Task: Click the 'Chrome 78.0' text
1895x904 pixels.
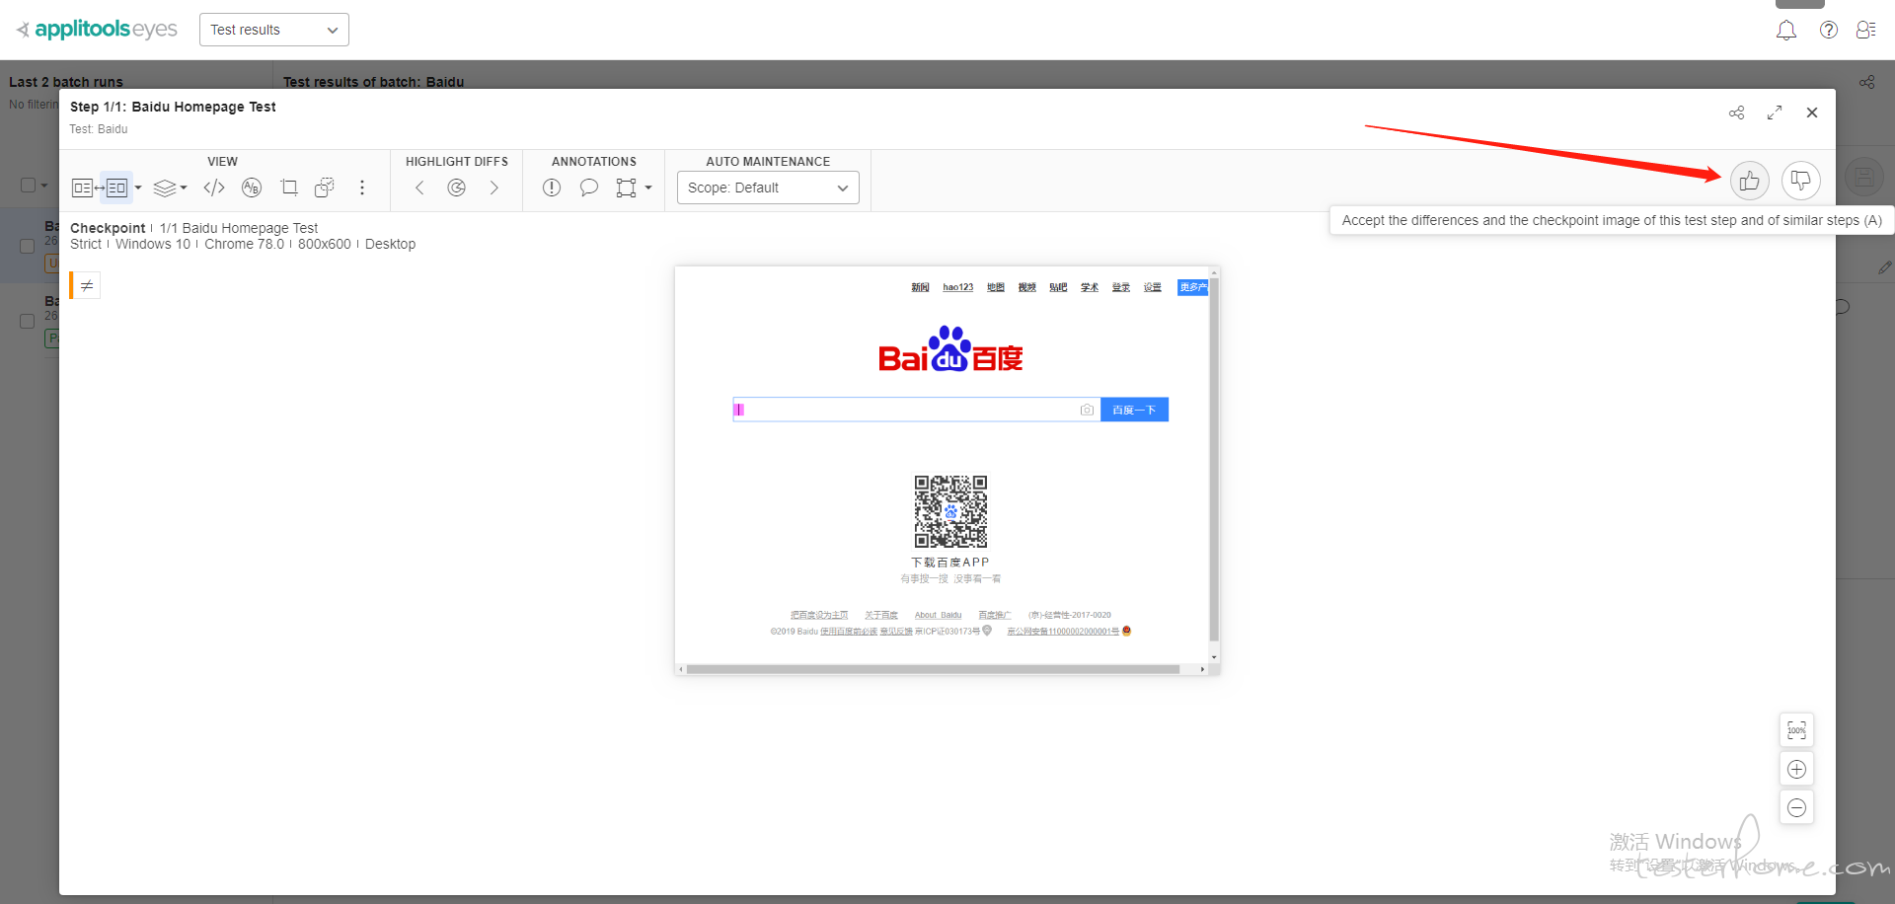Action: click(244, 244)
